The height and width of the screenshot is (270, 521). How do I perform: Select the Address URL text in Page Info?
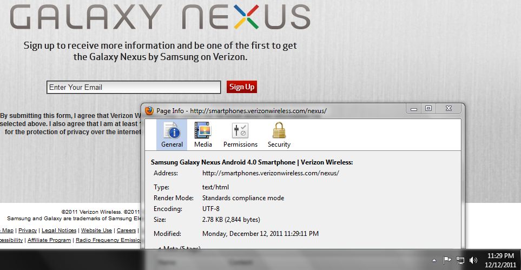(x=271, y=173)
